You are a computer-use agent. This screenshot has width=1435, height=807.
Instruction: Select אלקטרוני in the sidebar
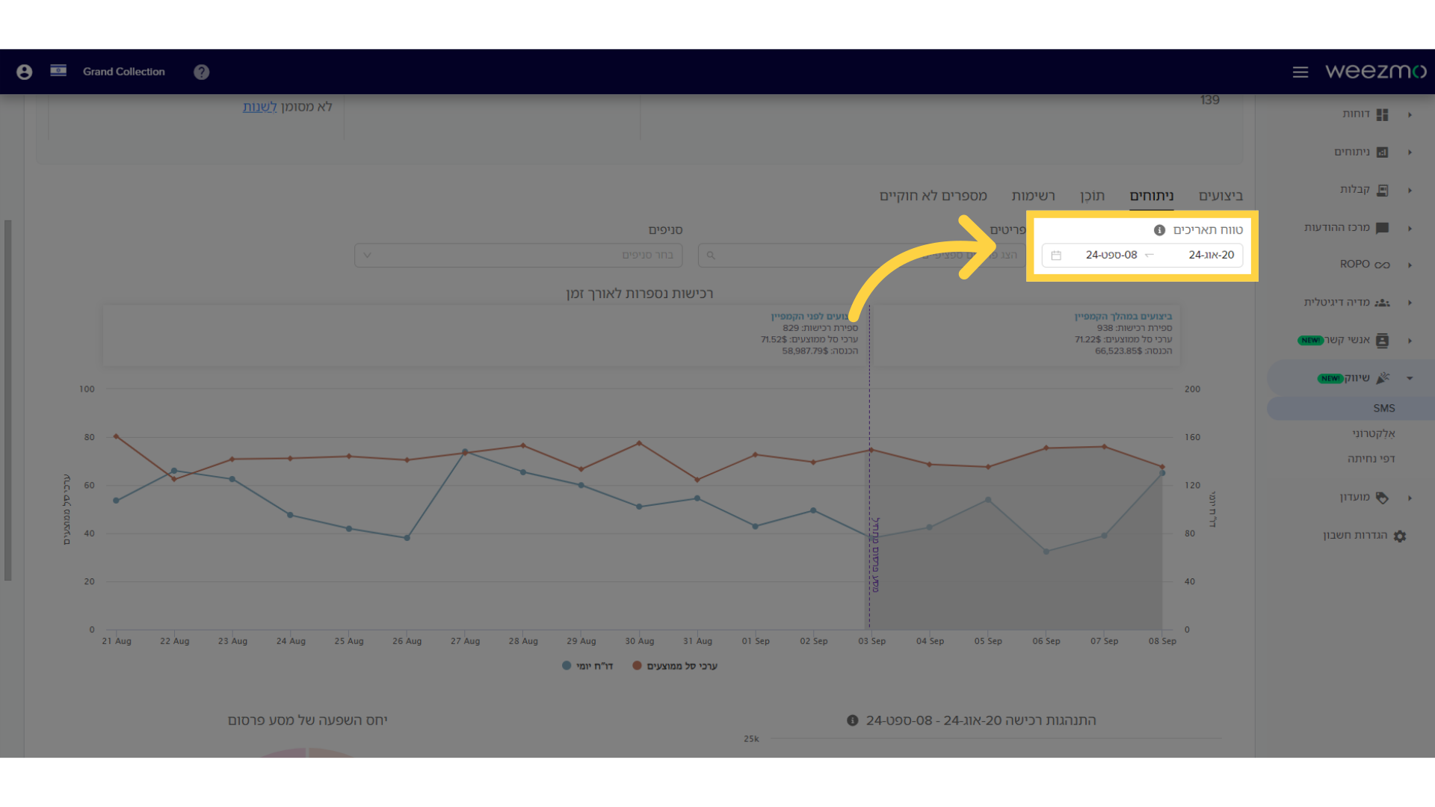coord(1373,433)
